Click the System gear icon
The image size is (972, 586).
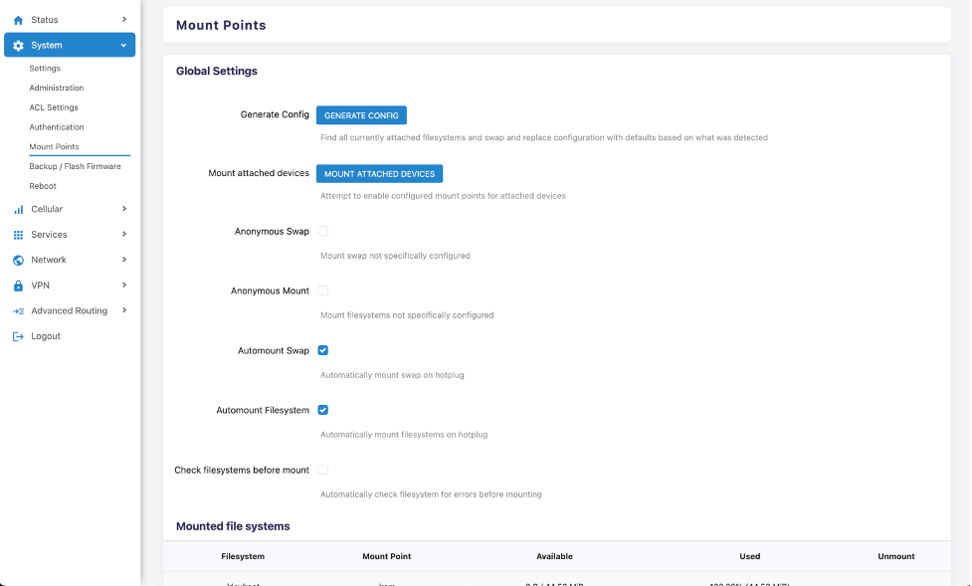pyautogui.click(x=18, y=46)
